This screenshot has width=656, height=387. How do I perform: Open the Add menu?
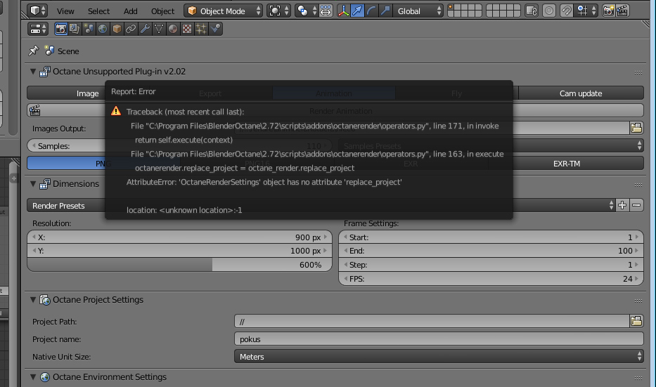(x=130, y=11)
